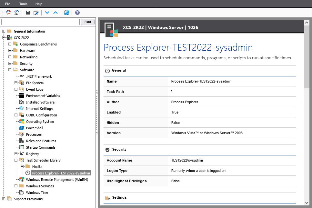Image resolution: width=312 pixels, height=208 pixels.
Task: Select Process Explorer-TEST2022-sysadmin task in tree
Action: click(61, 173)
